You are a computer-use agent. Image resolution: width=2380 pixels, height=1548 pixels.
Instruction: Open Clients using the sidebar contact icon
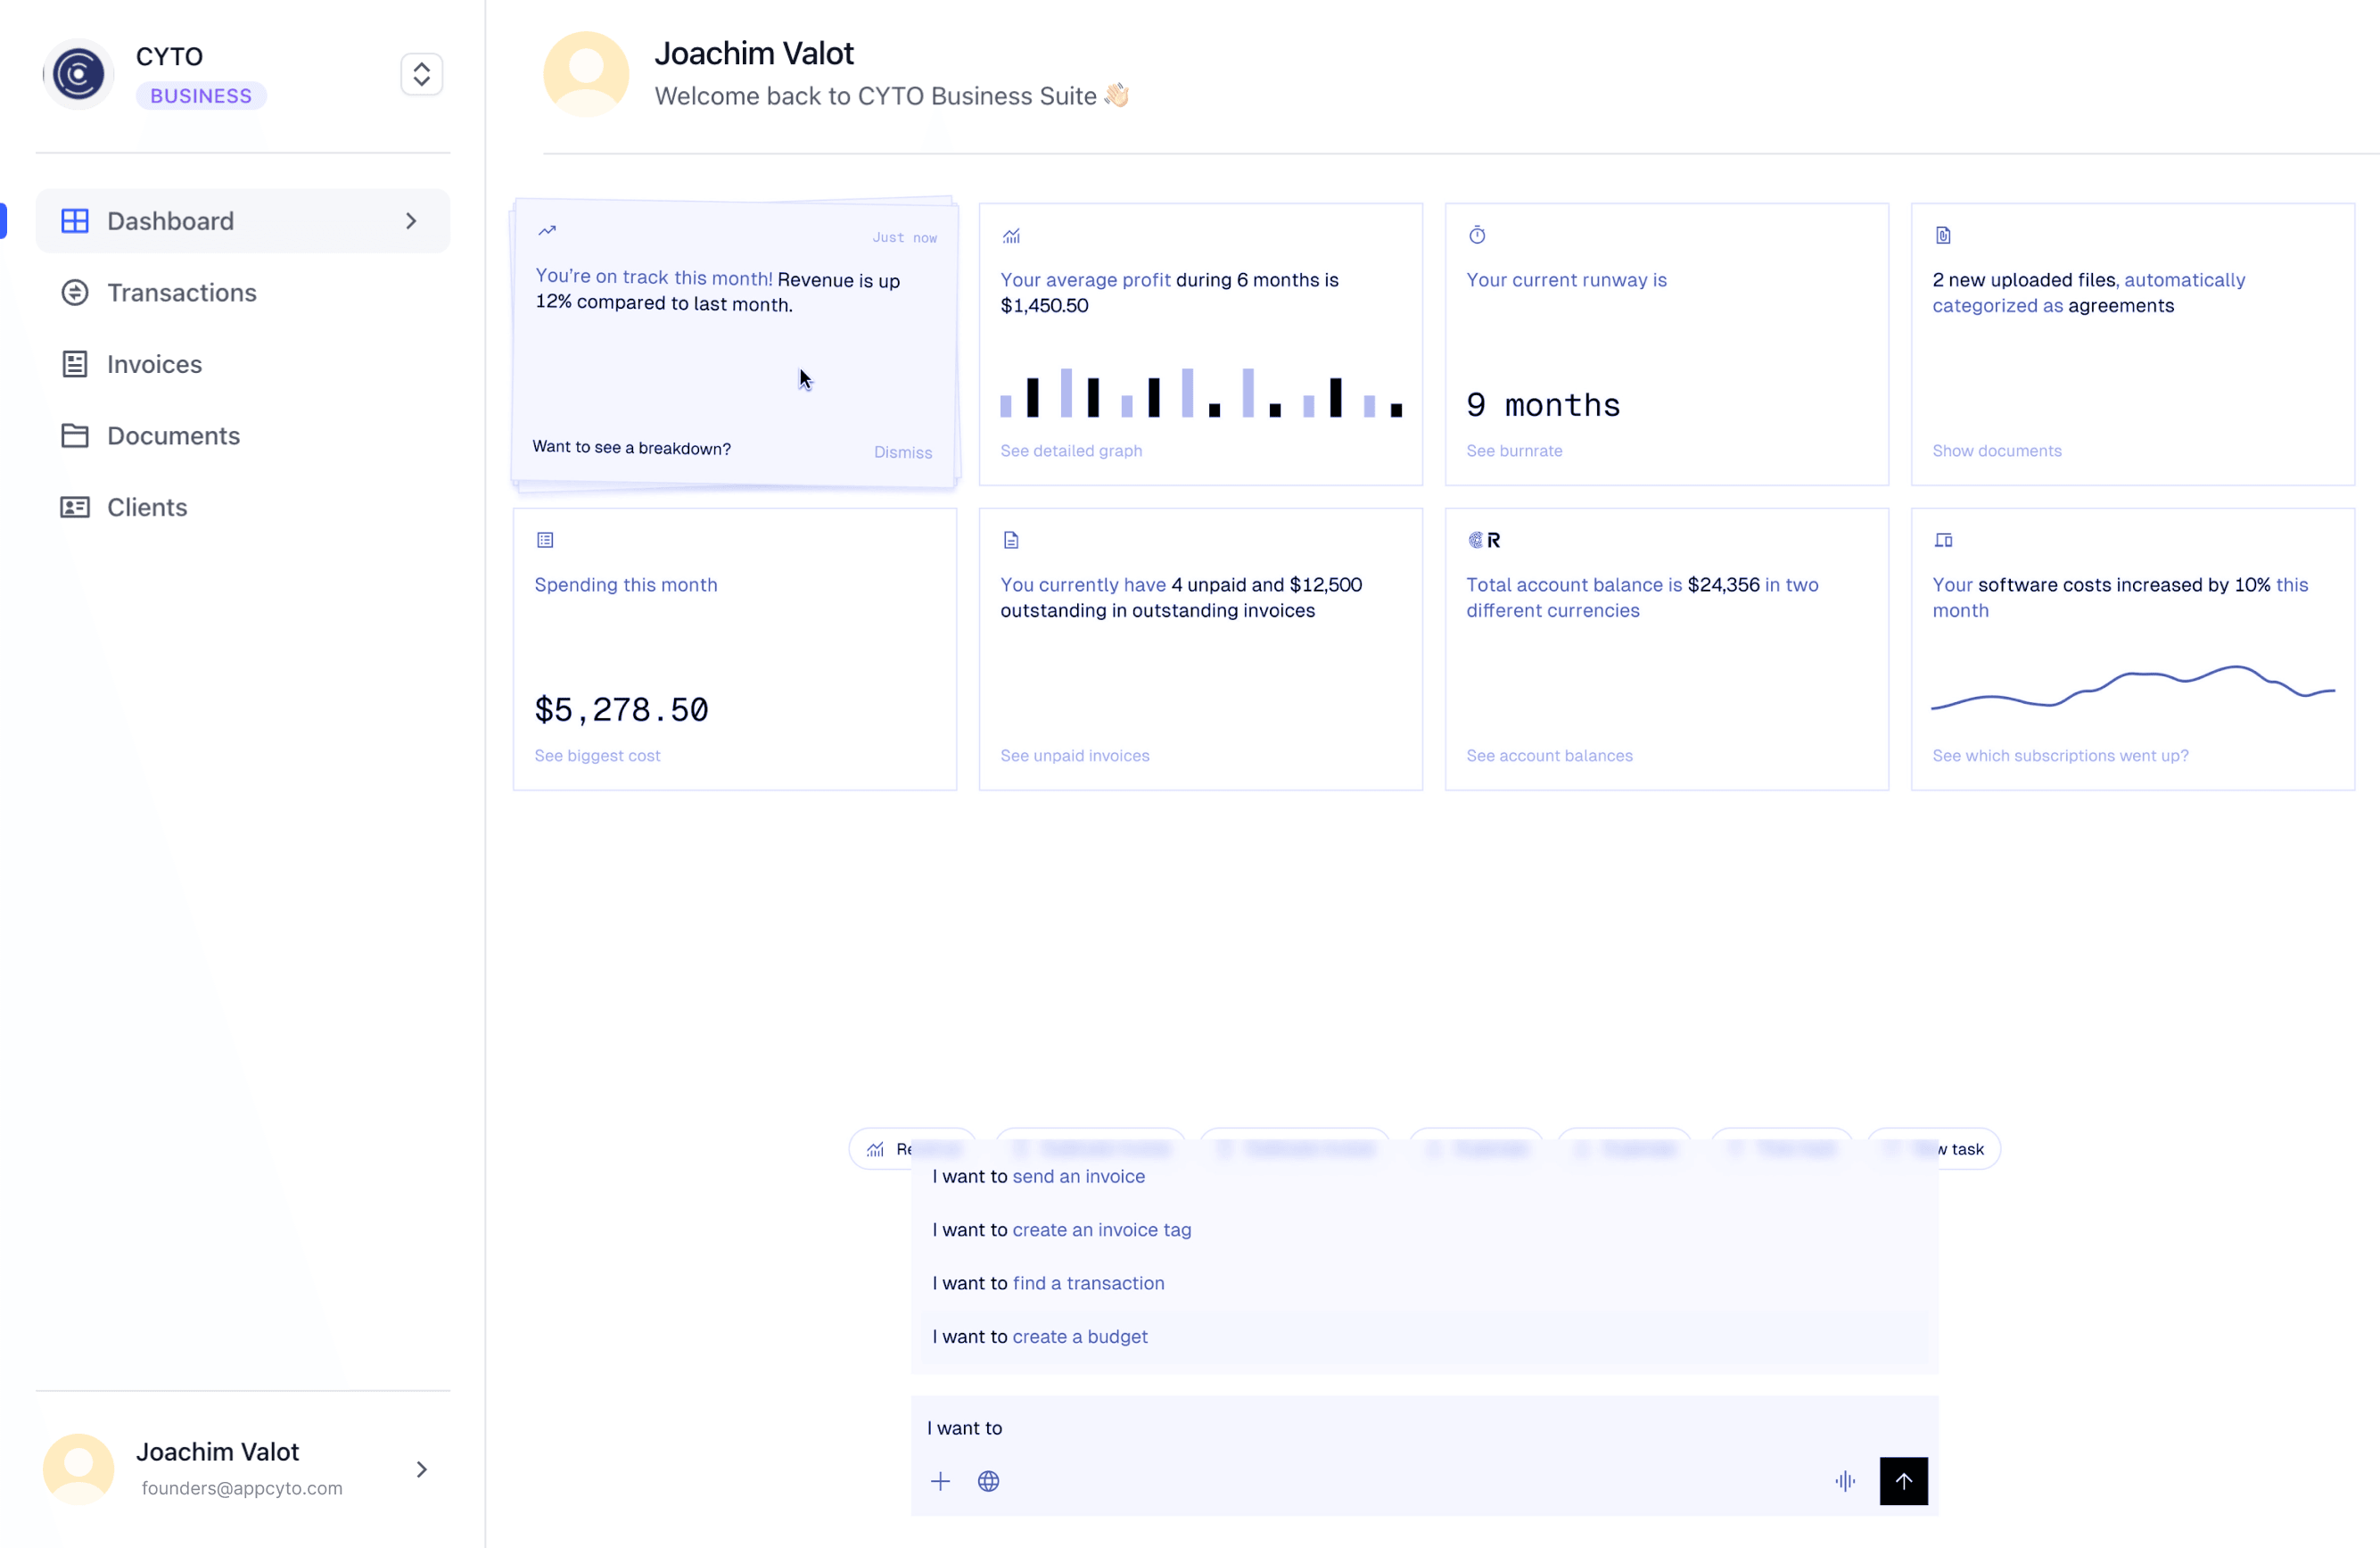(x=75, y=508)
